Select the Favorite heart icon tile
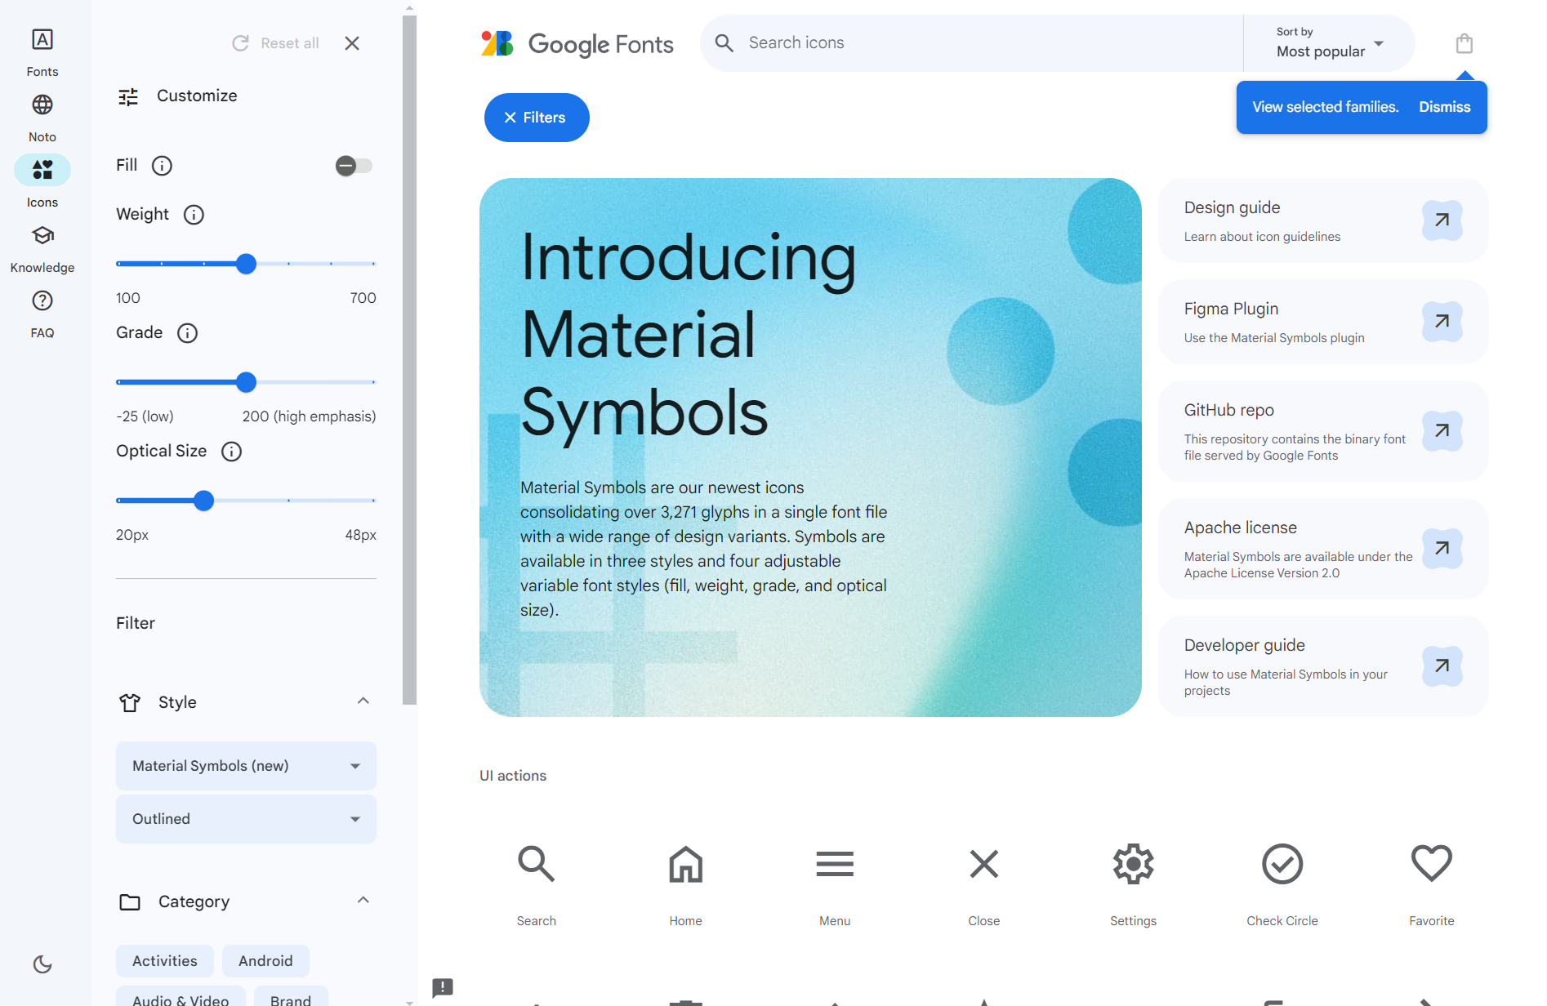The height and width of the screenshot is (1006, 1547). 1432,884
